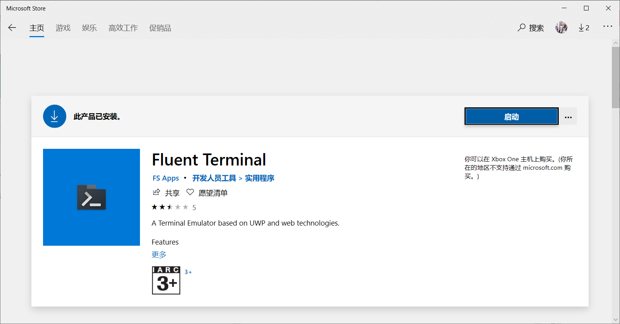Open the 促销品 tab
This screenshot has height=324, width=620.
point(160,28)
